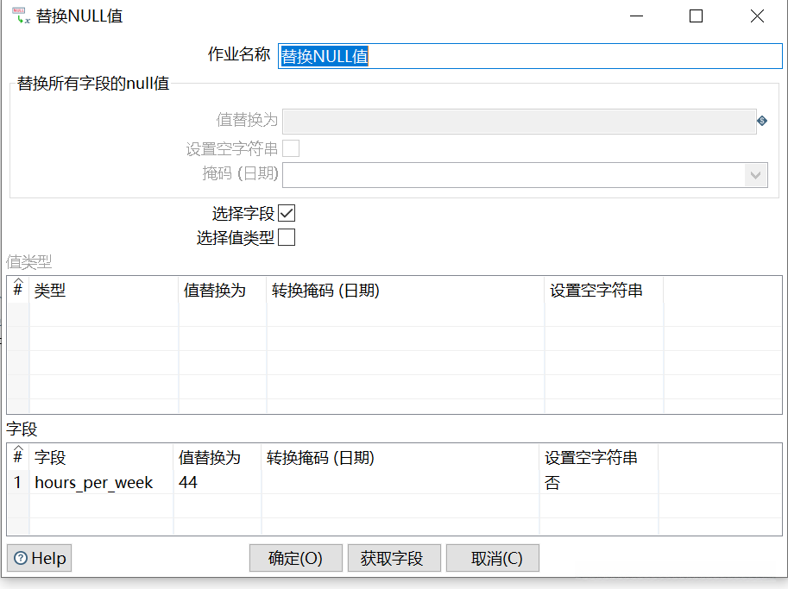This screenshot has width=788, height=589.
Task: Toggle the 设置空字符串 checkbox in null group
Action: tap(291, 148)
